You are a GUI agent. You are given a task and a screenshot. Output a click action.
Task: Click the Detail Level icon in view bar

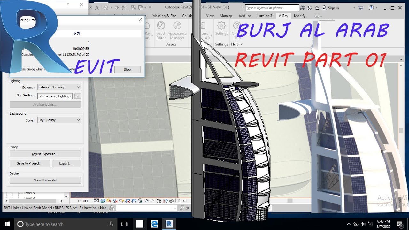[96, 201]
